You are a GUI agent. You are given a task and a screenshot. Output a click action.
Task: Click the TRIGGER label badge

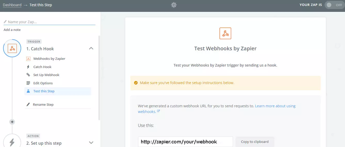click(x=34, y=42)
